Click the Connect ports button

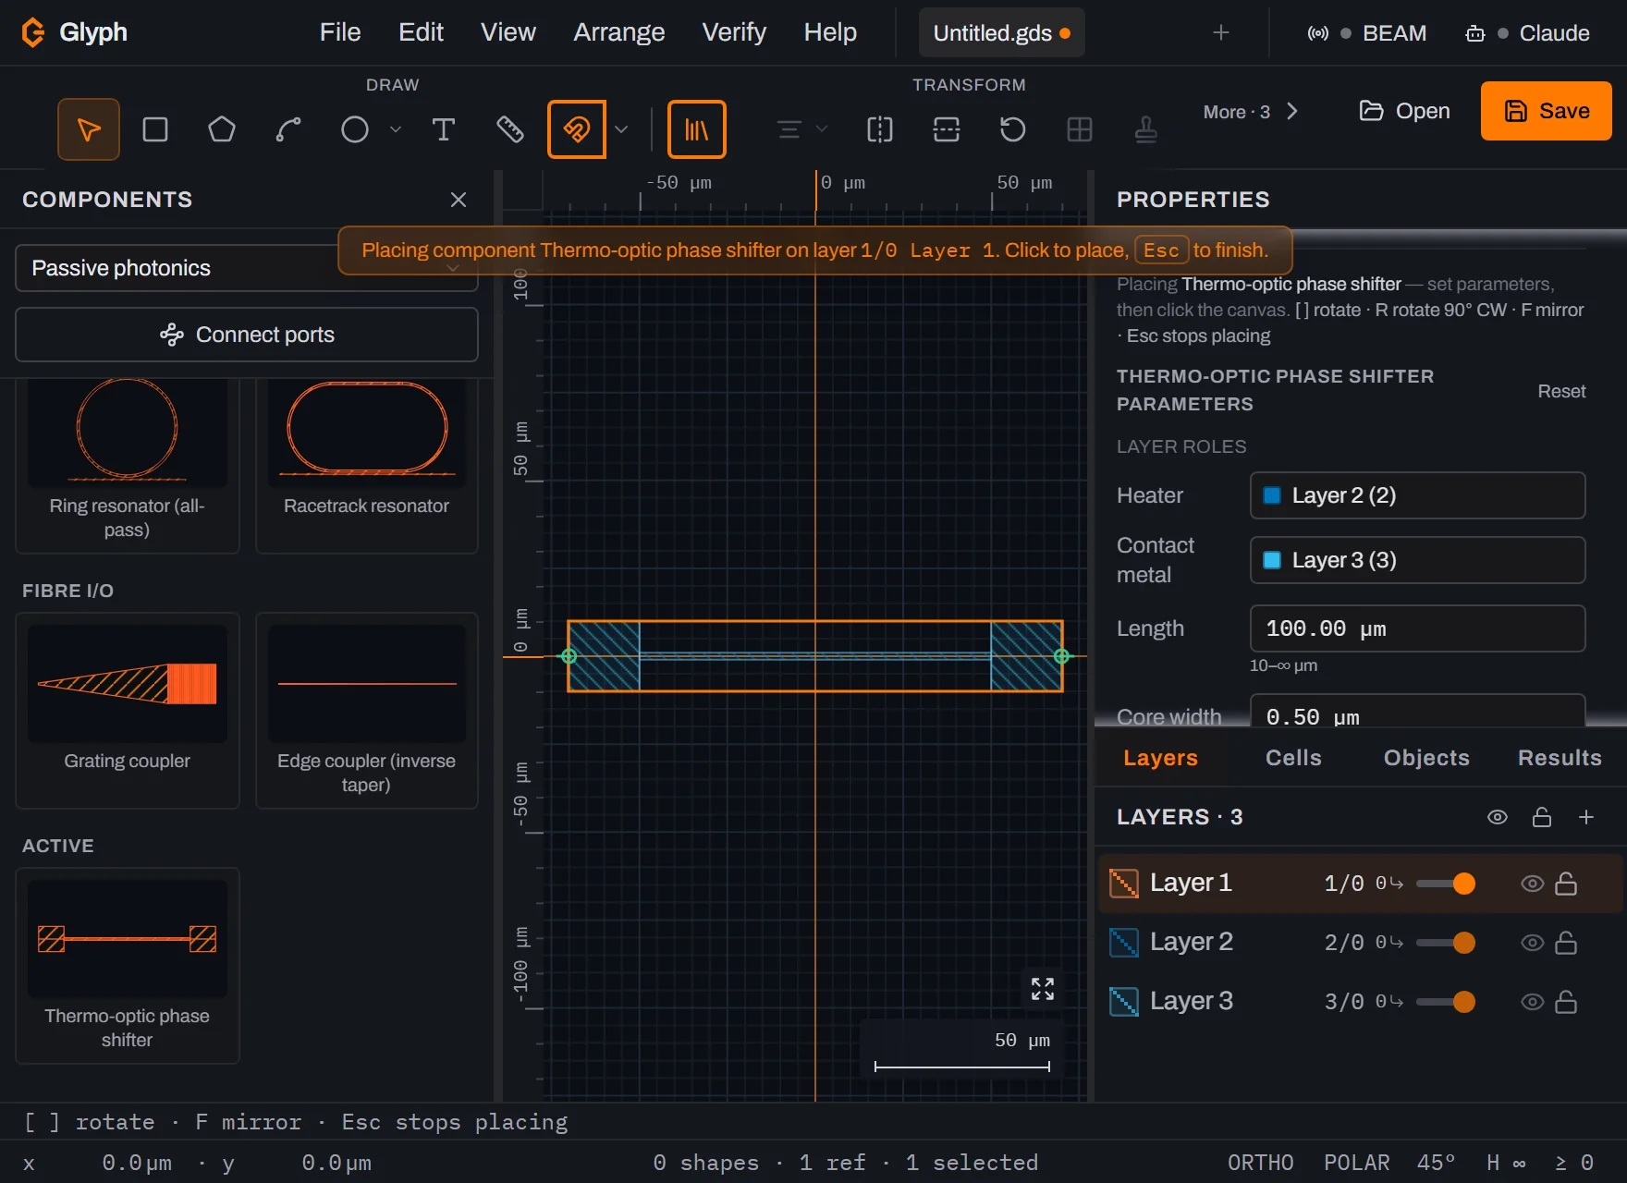(x=247, y=335)
